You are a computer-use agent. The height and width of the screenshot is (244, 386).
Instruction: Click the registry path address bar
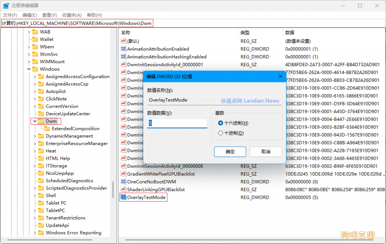pyautogui.click(x=193, y=23)
